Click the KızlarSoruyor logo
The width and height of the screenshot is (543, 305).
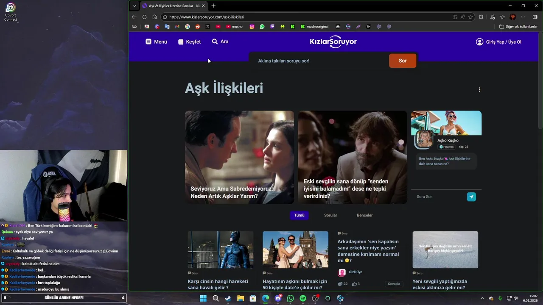tap(333, 42)
